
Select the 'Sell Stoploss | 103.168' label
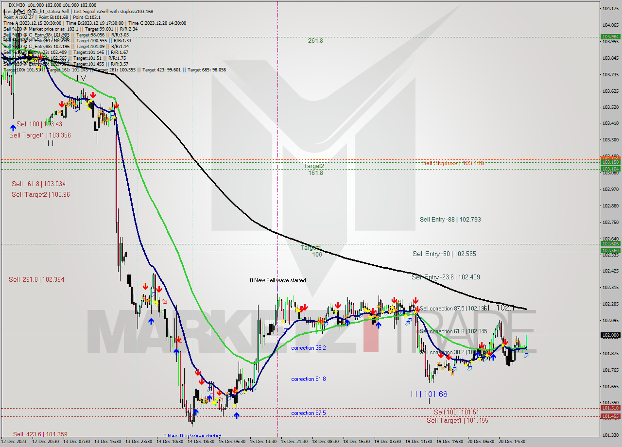click(x=452, y=163)
